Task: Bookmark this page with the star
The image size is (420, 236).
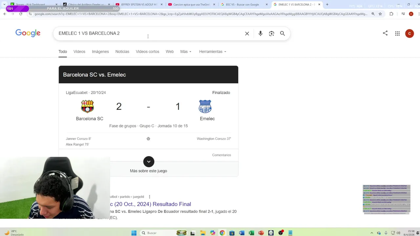Action: [380, 14]
